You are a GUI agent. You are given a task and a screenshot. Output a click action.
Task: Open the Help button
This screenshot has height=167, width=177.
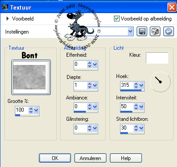[x=126, y=158]
